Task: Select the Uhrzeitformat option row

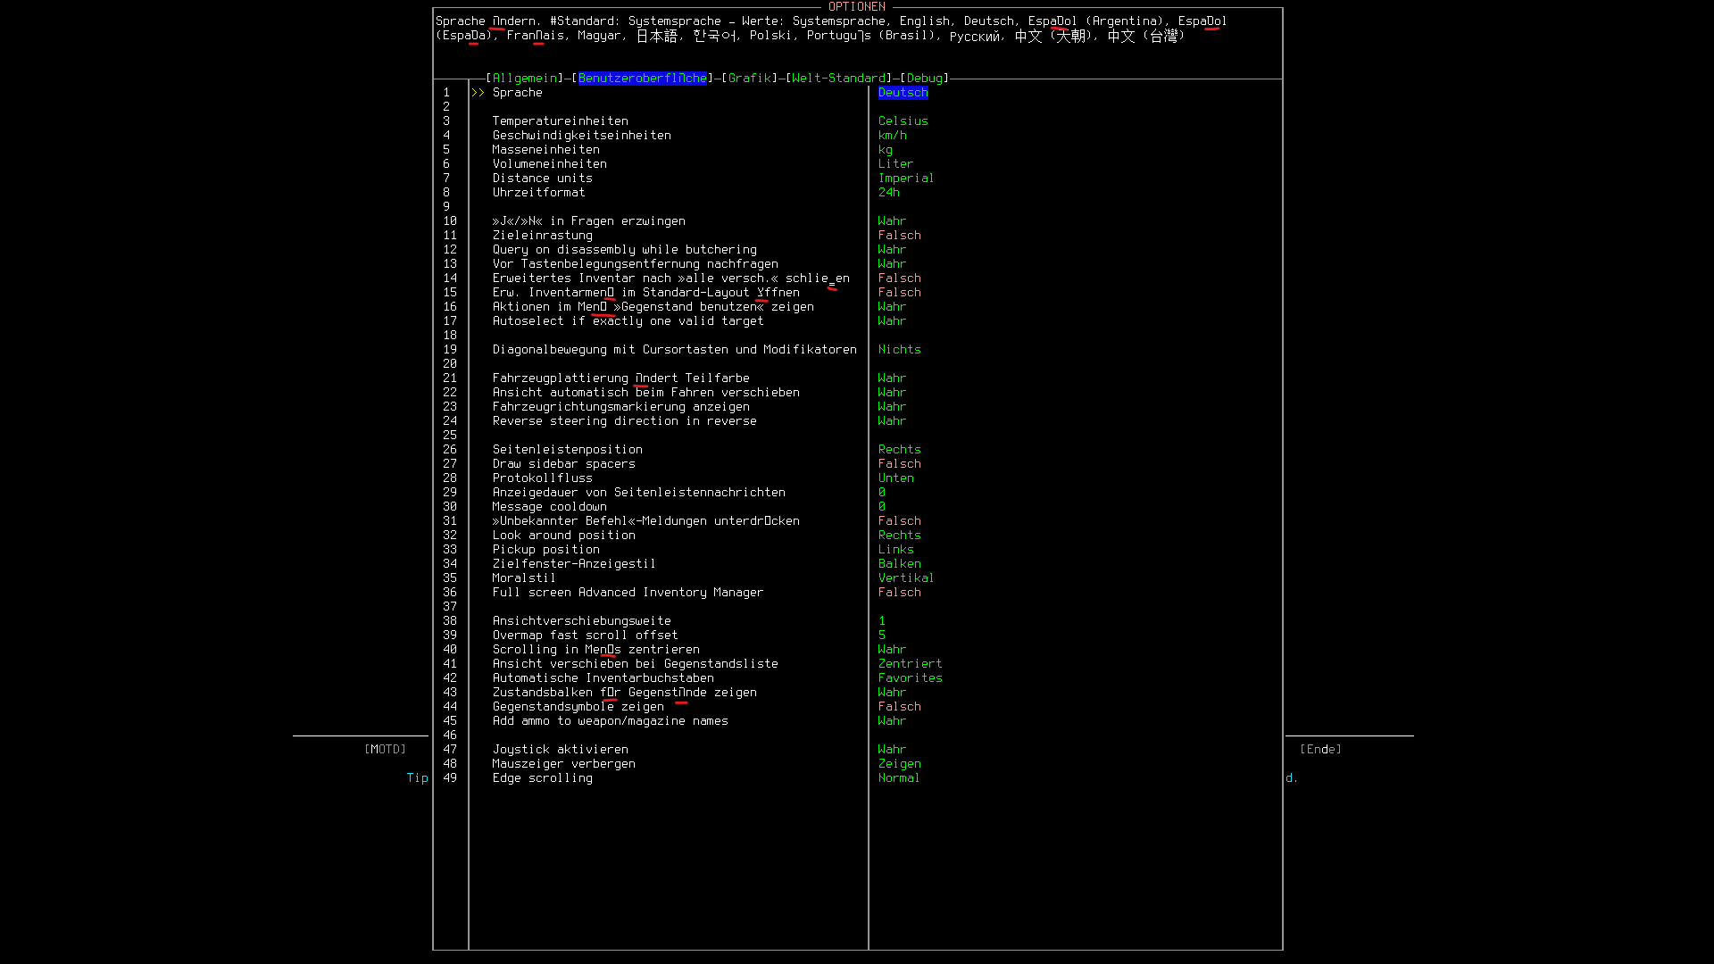Action: (538, 193)
